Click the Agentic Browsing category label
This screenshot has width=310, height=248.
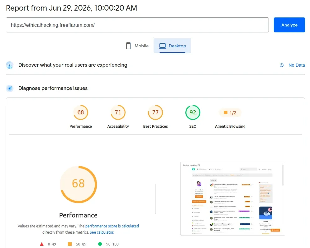click(x=230, y=126)
